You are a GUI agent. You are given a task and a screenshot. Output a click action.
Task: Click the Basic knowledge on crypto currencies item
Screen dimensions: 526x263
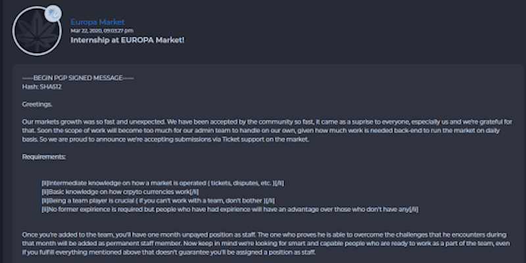(x=120, y=192)
